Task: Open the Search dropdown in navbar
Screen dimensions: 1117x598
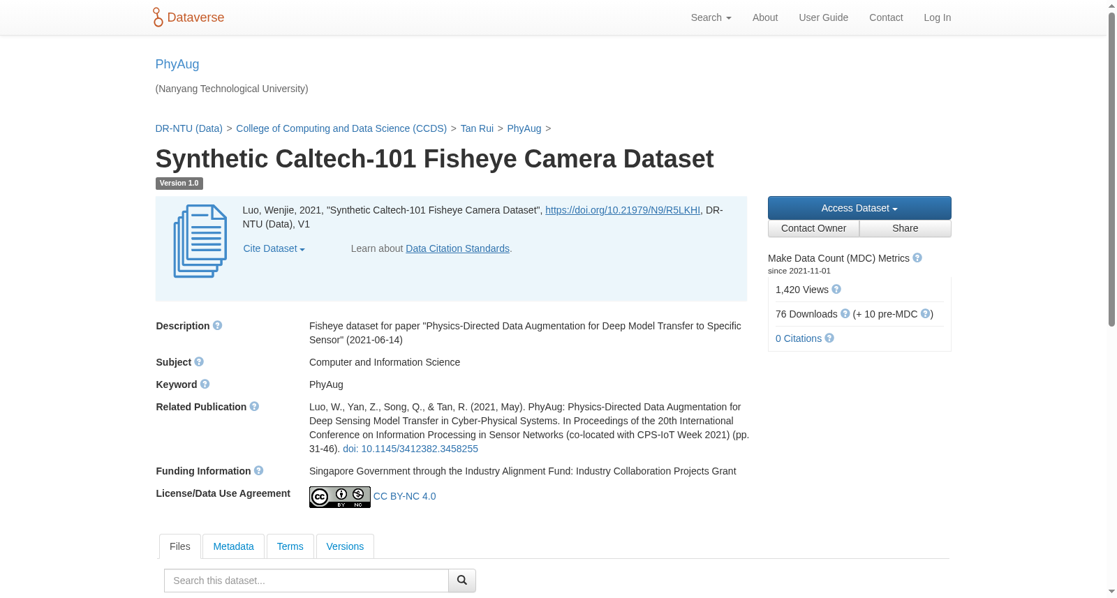Action: tap(711, 17)
